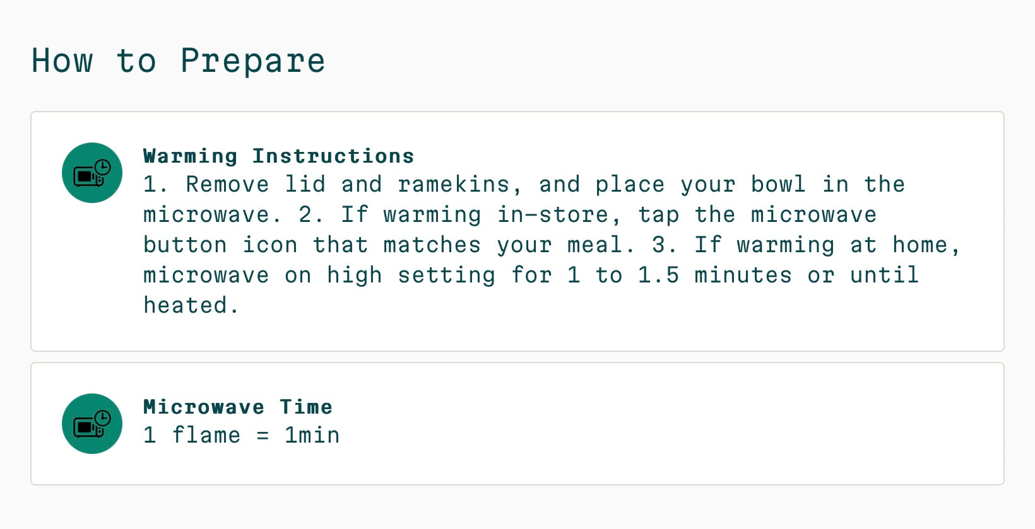Click the word "Prepare" in the heading
The width and height of the screenshot is (1035, 529).
[253, 61]
